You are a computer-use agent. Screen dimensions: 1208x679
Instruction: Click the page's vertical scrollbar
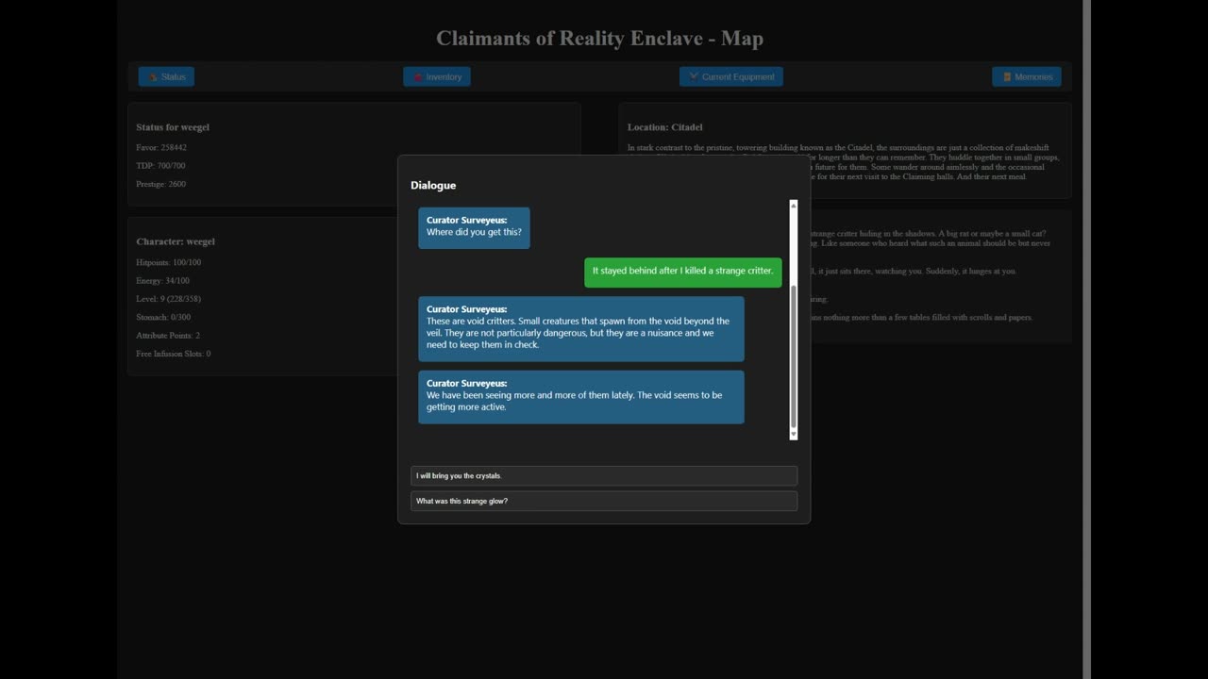pyautogui.click(x=1087, y=339)
